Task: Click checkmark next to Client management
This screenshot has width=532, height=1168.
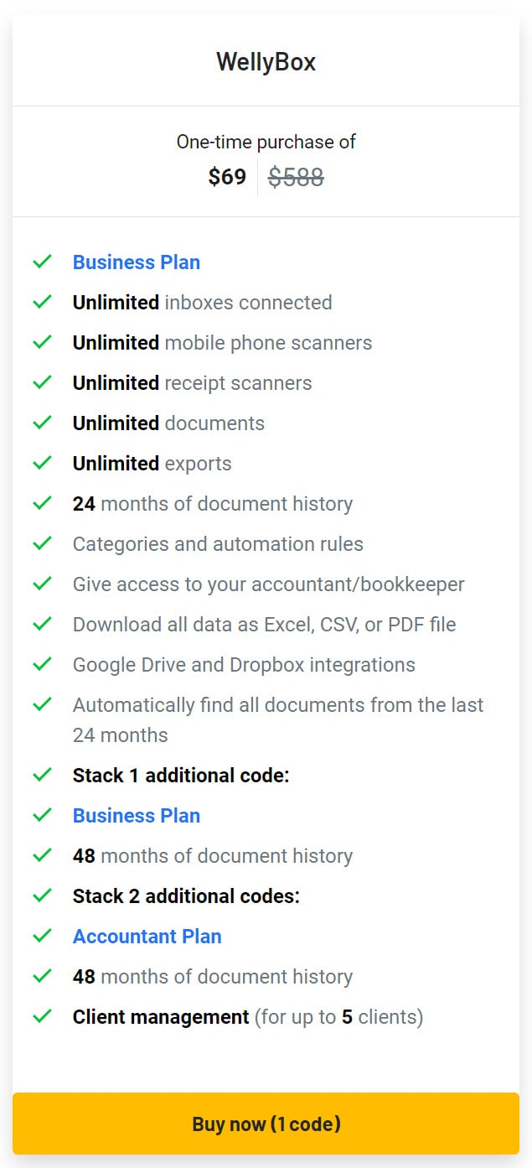Action: tap(42, 1017)
